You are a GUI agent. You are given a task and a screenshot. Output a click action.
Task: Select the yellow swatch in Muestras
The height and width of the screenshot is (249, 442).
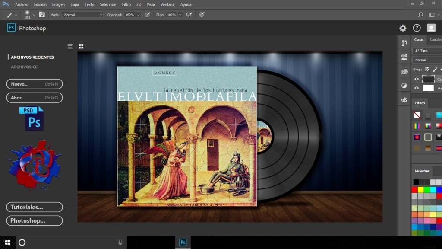421,189
